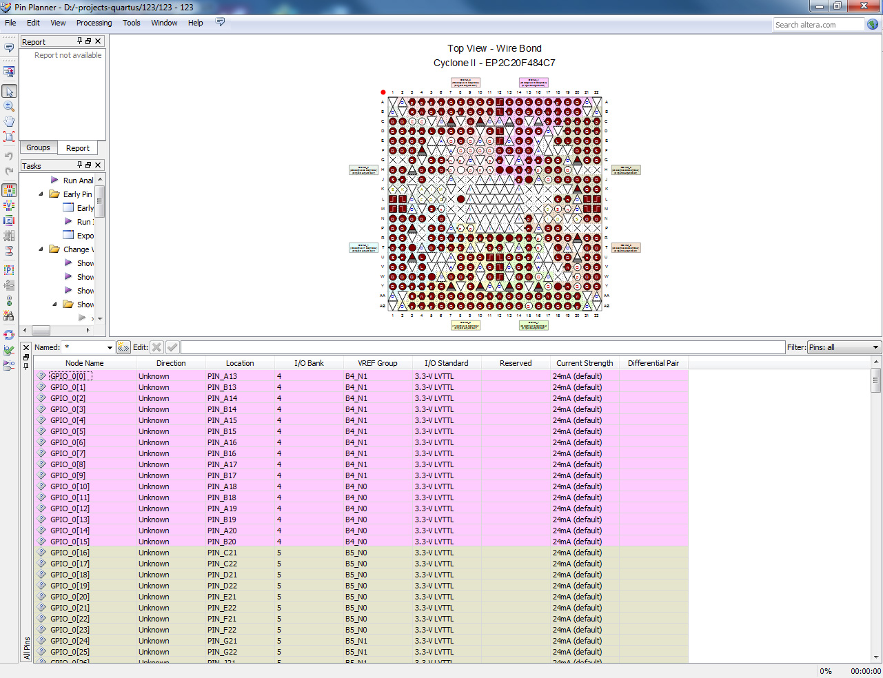
Task: Close the Tasks panel
Action: [98, 165]
